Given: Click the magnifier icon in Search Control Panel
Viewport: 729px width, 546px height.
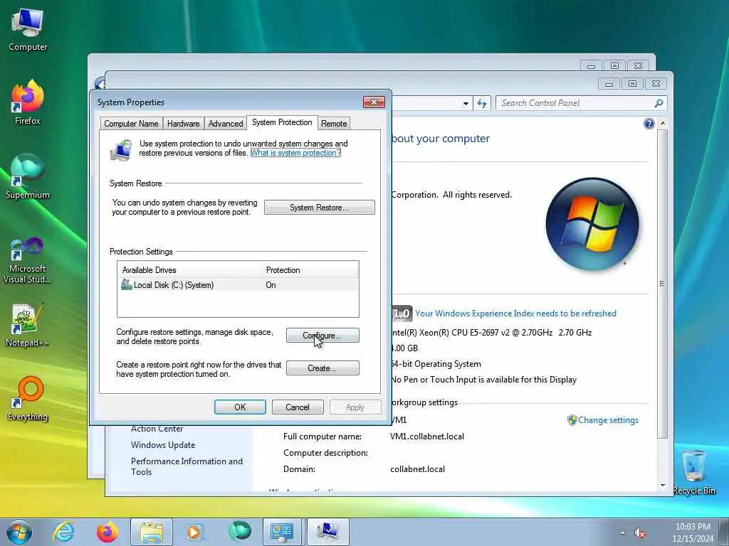Looking at the screenshot, I should tap(659, 103).
